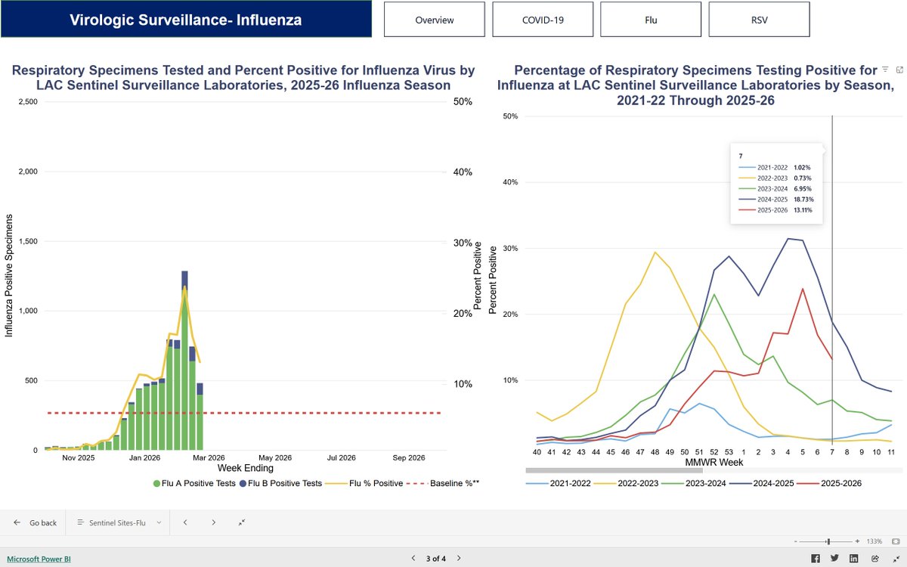Share the report on Twitter
907x567 pixels.
(835, 559)
